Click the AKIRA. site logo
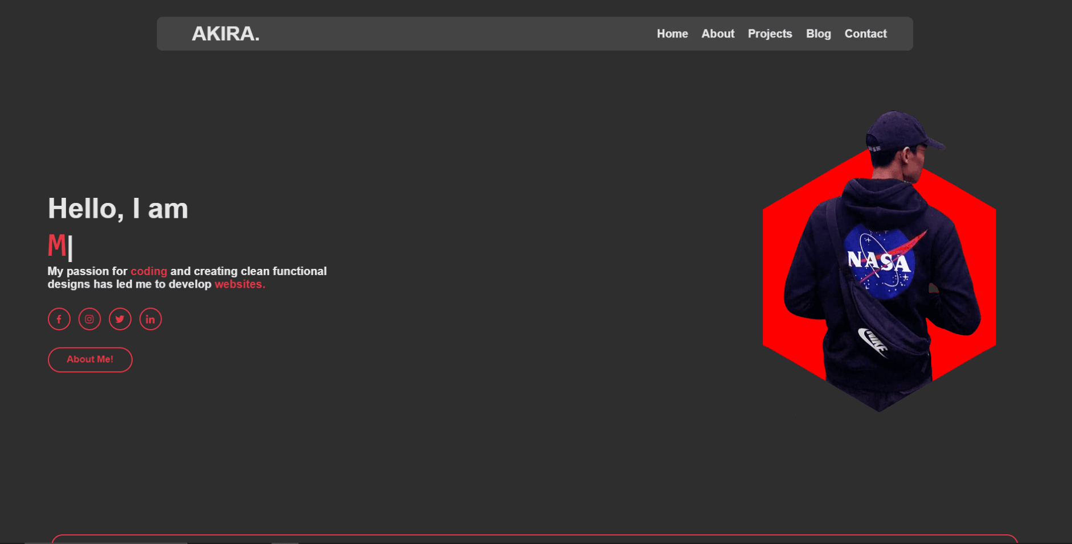Viewport: 1072px width, 544px height. coord(225,34)
